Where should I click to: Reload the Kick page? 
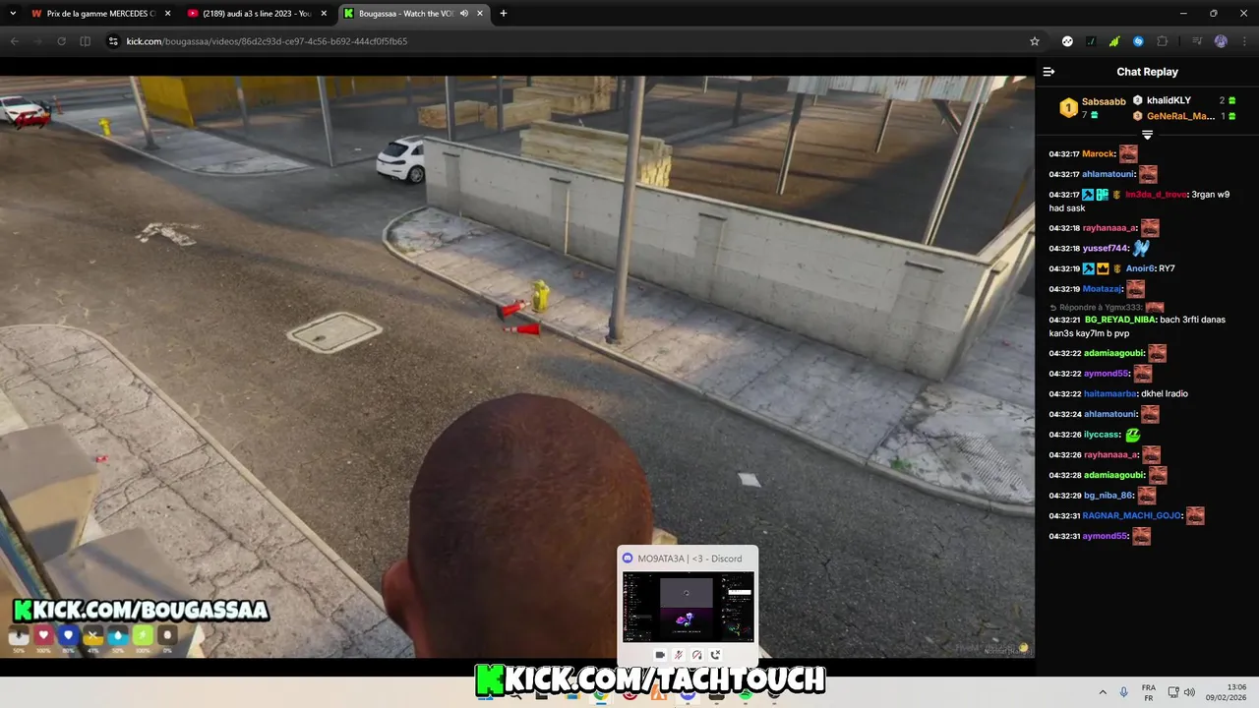[x=61, y=41]
